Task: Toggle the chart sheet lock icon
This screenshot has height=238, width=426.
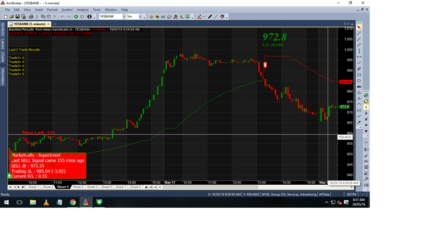Action: (146, 187)
